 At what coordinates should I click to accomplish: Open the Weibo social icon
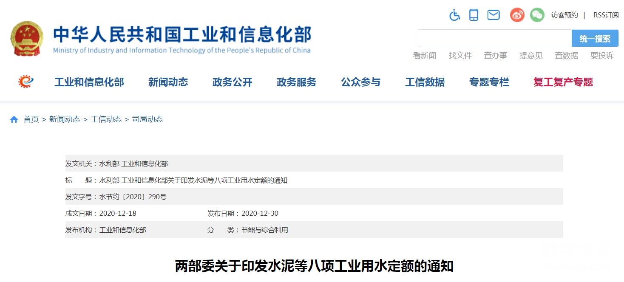coord(517,15)
